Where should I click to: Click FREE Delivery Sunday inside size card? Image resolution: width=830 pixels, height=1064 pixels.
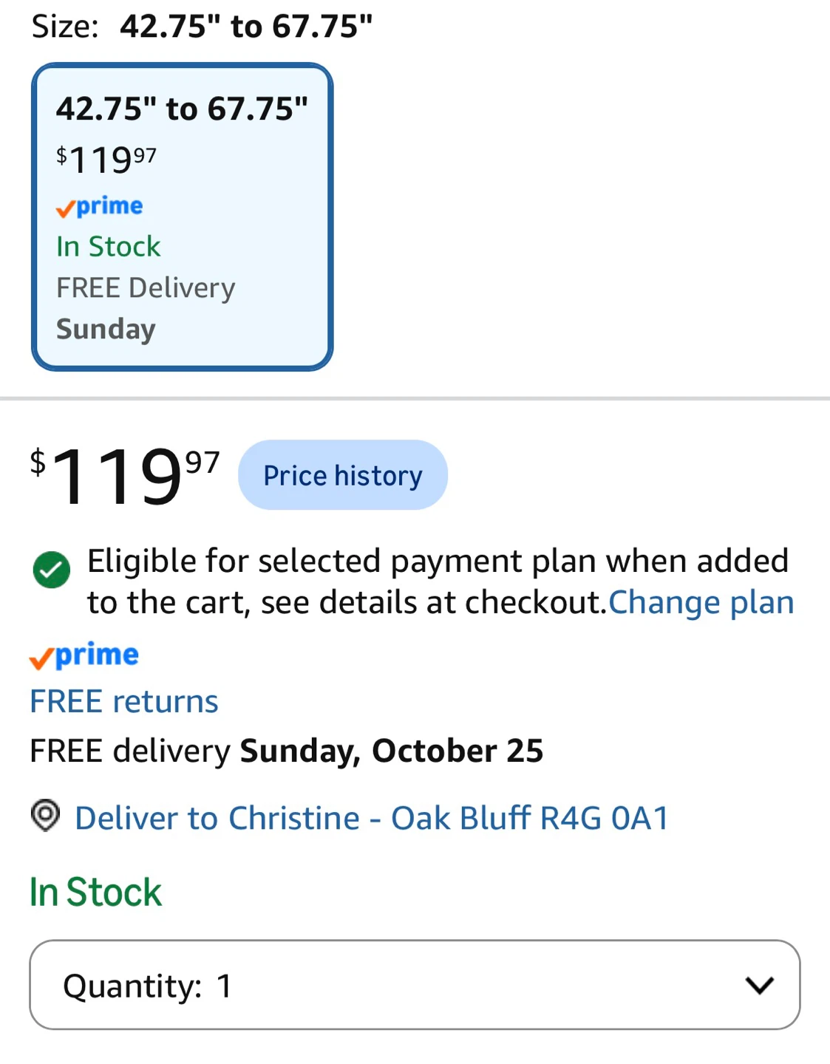tap(146, 308)
